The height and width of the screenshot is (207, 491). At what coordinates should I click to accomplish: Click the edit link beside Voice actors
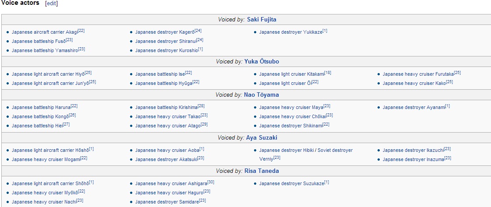pyautogui.click(x=51, y=4)
